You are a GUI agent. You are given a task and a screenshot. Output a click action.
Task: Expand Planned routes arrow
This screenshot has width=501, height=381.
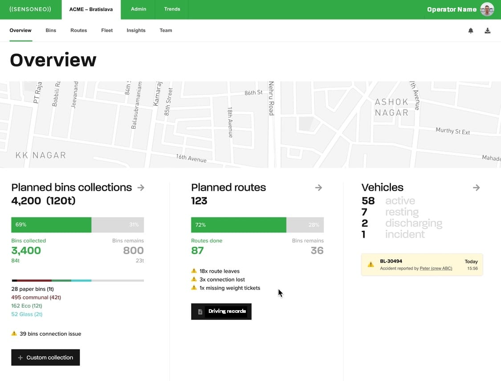pos(318,188)
